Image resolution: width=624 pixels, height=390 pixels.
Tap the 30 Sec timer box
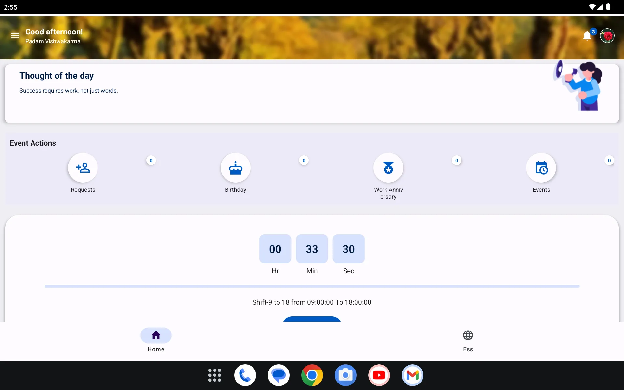pyautogui.click(x=349, y=249)
